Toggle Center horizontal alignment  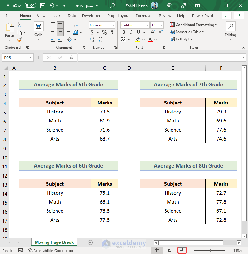[60, 32]
